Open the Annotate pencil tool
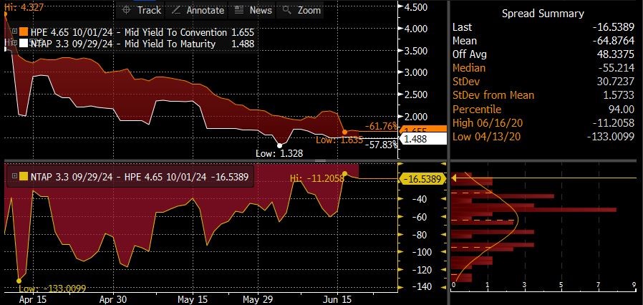 (198, 10)
